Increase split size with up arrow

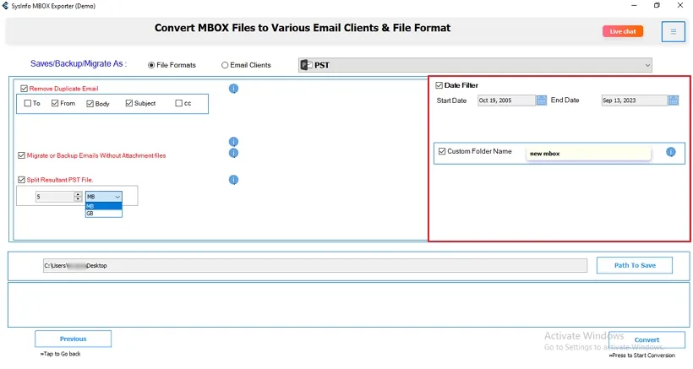coord(78,194)
